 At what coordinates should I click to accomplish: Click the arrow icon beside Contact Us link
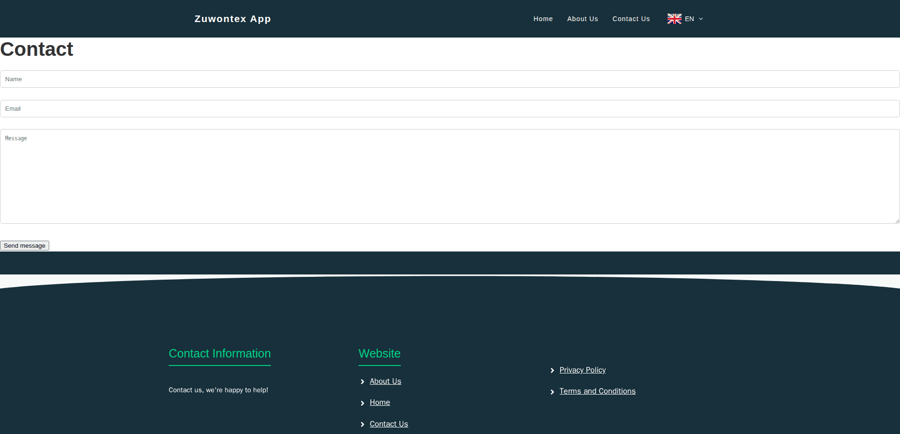click(362, 424)
